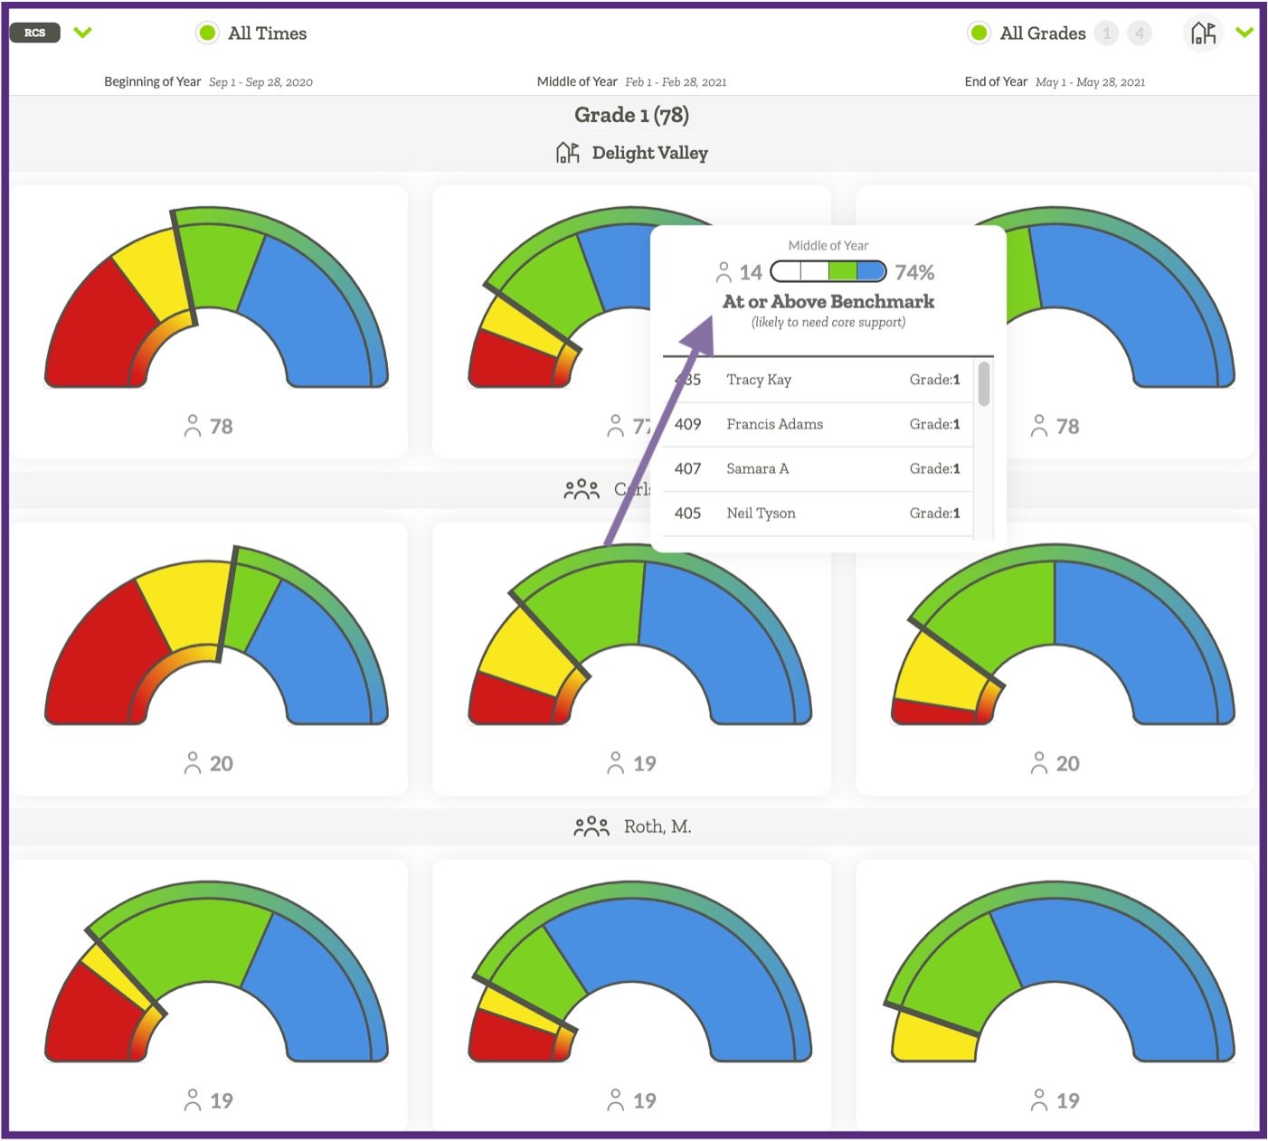Select the Grade 4 filter circle
Image resolution: width=1268 pixels, height=1141 pixels.
click(1140, 33)
